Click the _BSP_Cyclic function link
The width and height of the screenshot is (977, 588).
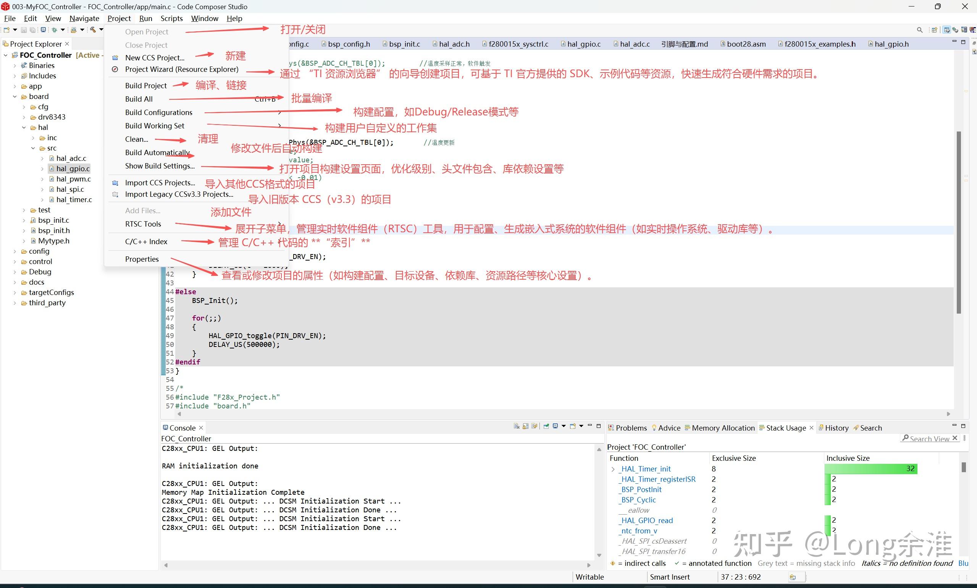pyautogui.click(x=637, y=500)
